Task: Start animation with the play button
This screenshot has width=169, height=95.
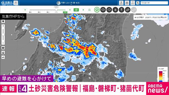Action: click(x=83, y=10)
